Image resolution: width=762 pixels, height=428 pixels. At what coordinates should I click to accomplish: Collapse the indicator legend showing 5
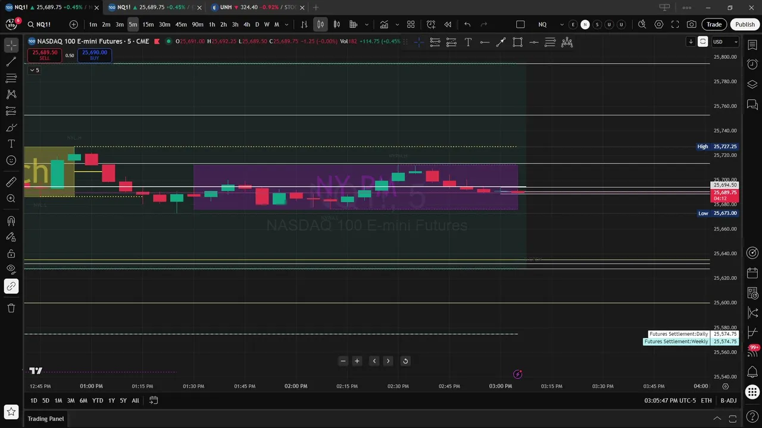pyautogui.click(x=35, y=70)
